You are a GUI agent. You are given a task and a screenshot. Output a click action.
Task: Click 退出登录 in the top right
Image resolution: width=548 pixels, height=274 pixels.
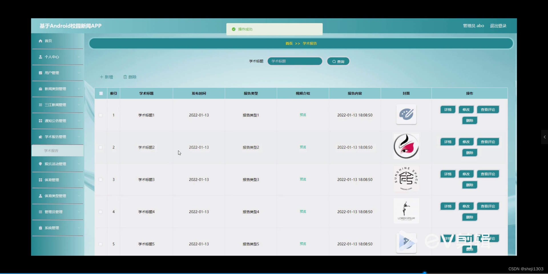point(498,26)
